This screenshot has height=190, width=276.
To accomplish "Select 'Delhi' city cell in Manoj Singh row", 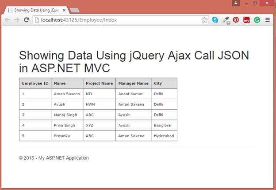I will (164, 115).
